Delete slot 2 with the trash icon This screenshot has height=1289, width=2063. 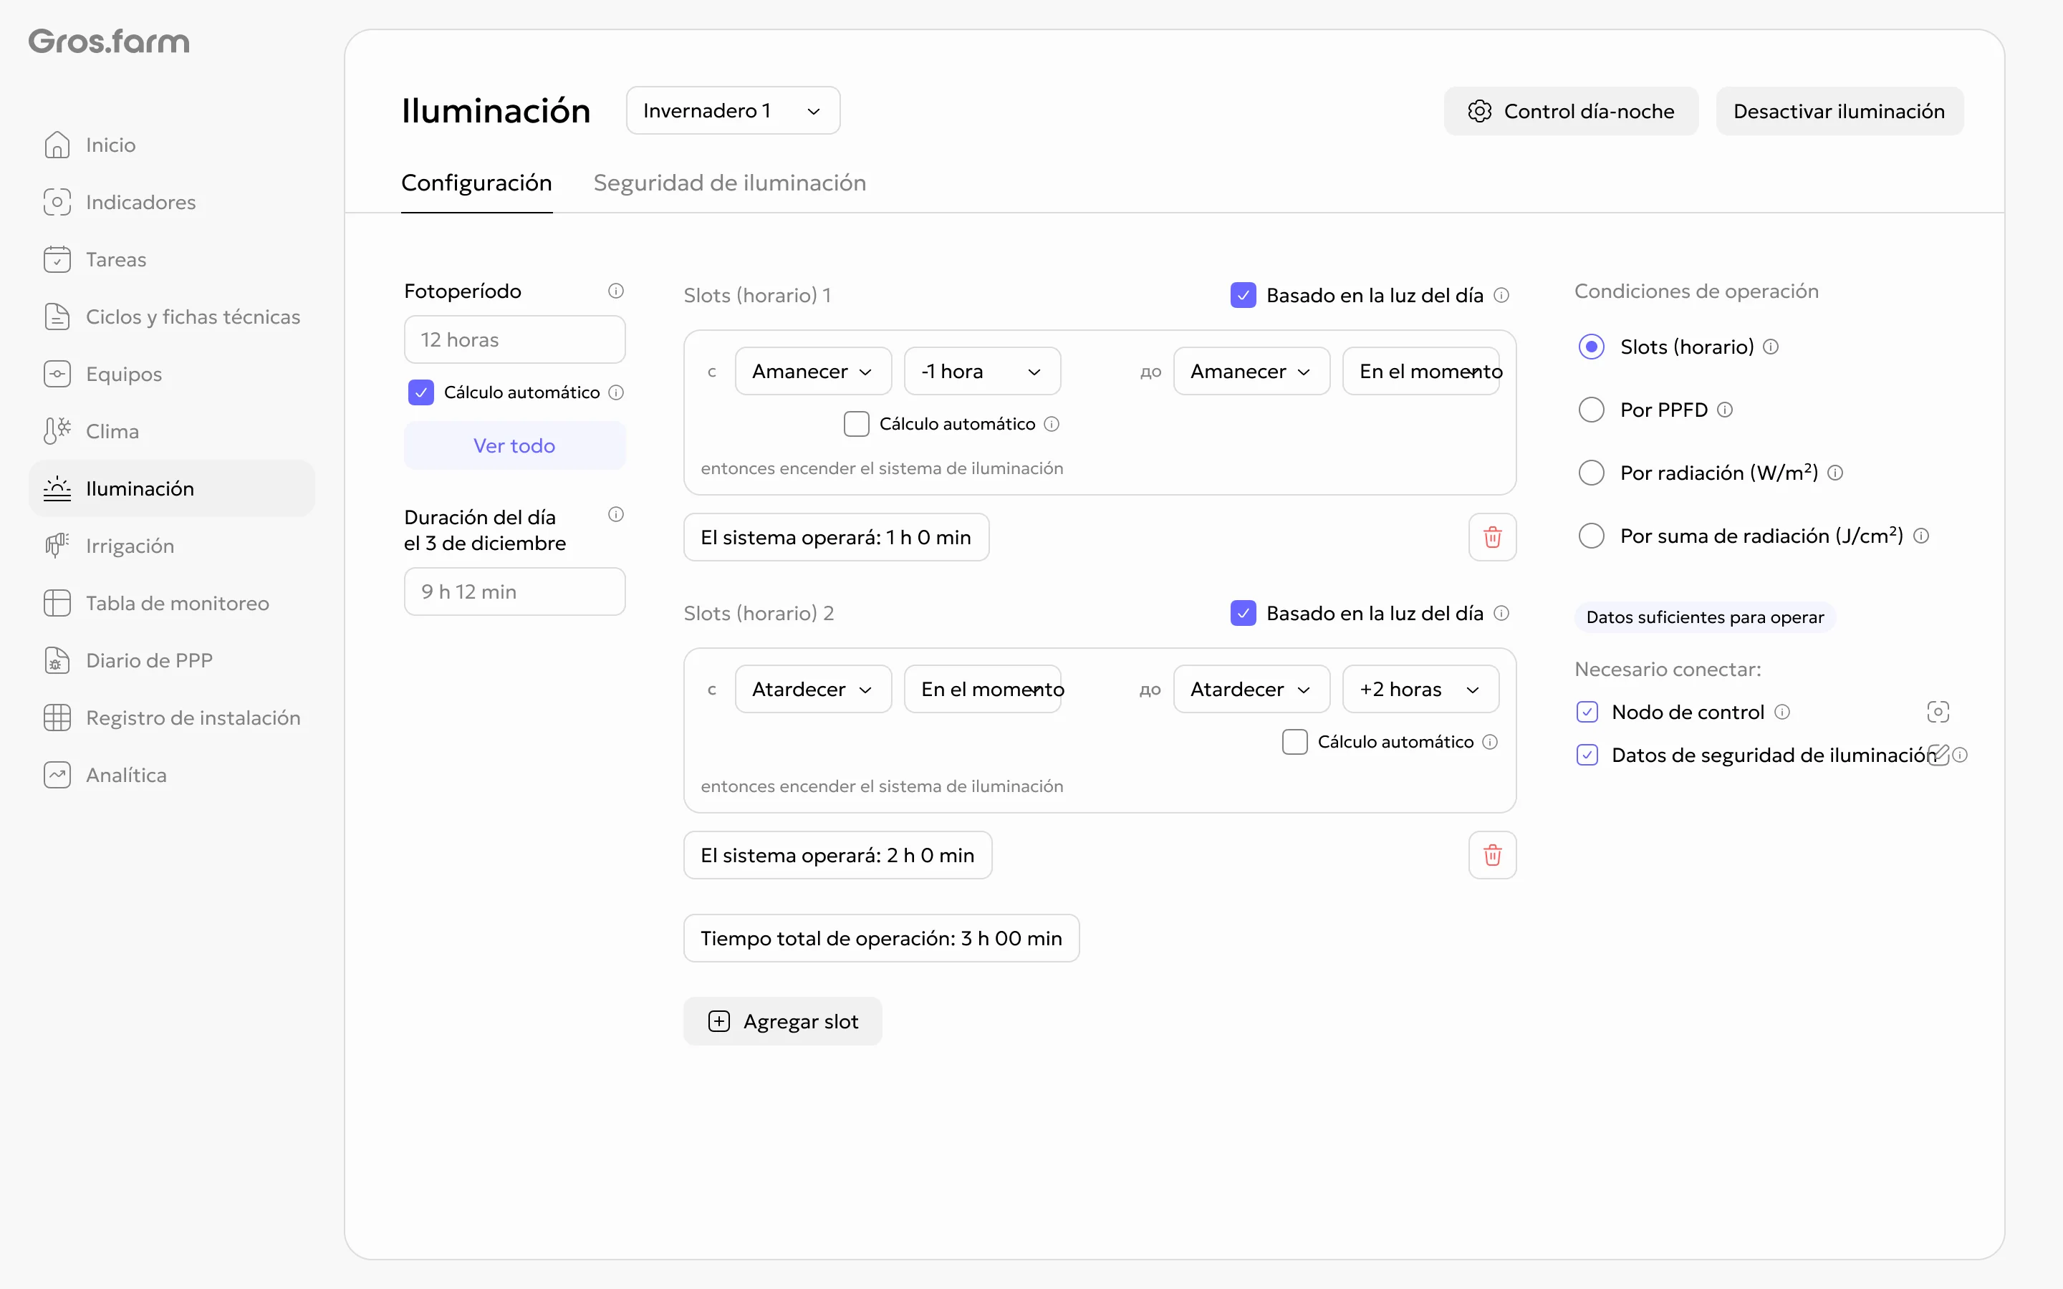[1492, 855]
